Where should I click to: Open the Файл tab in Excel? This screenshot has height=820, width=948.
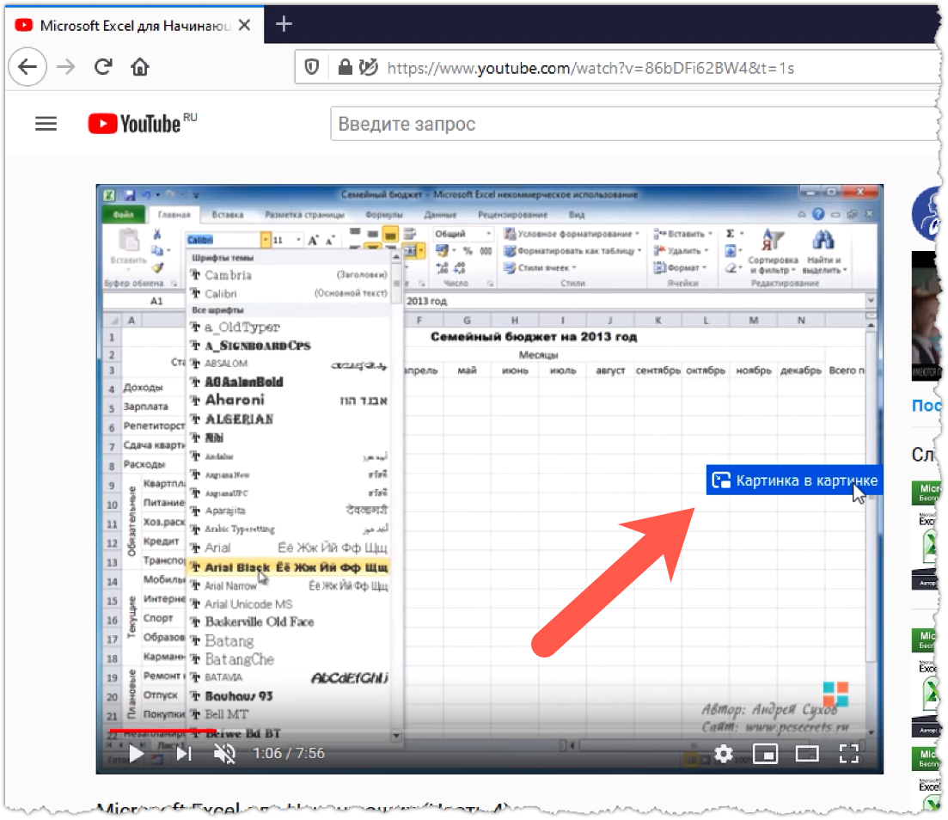tap(124, 215)
